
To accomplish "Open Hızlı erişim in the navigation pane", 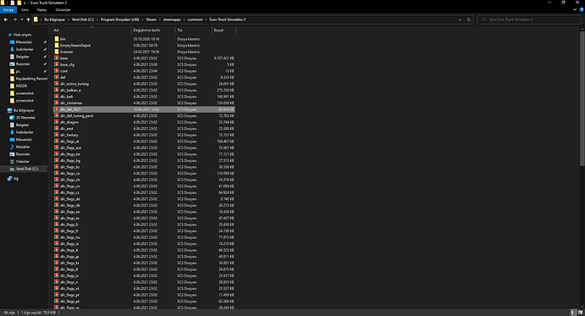I will click(x=22, y=35).
